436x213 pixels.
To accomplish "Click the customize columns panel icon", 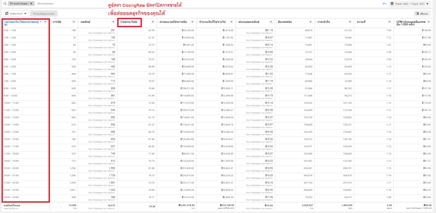I will point(417,13).
